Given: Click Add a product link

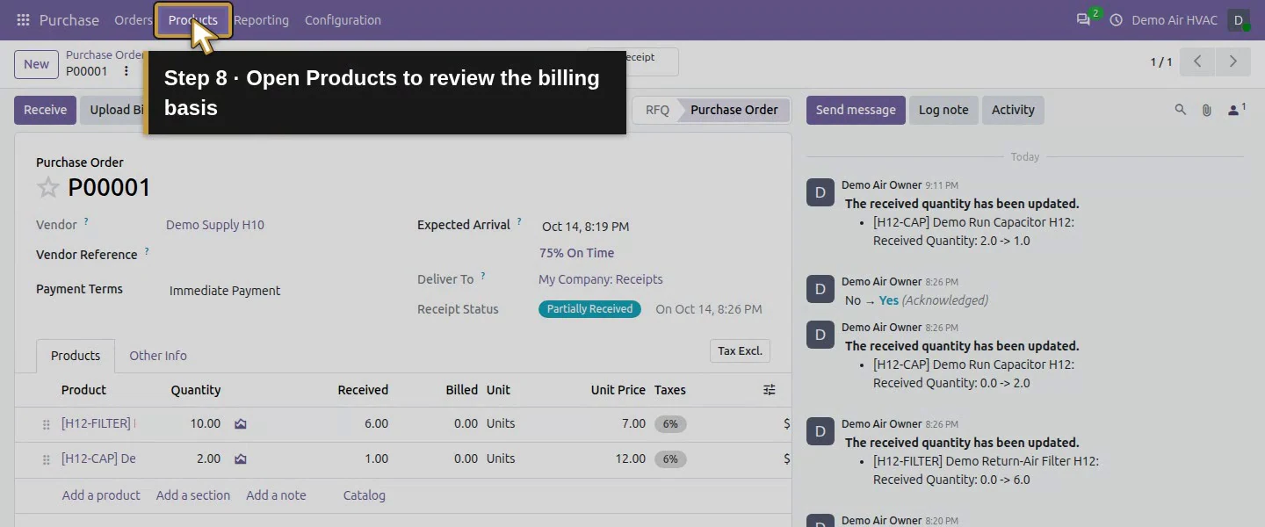Looking at the screenshot, I should coord(101,495).
